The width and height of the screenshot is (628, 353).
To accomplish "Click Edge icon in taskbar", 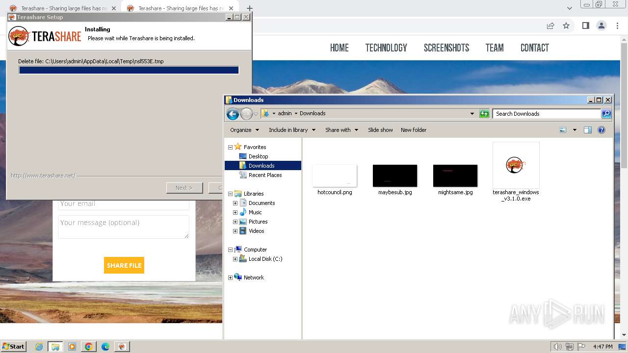I will [105, 347].
